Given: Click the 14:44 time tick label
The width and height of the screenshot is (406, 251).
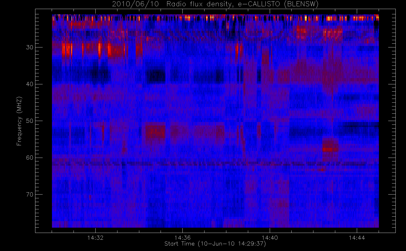Looking at the screenshot, I should click(x=357, y=238).
